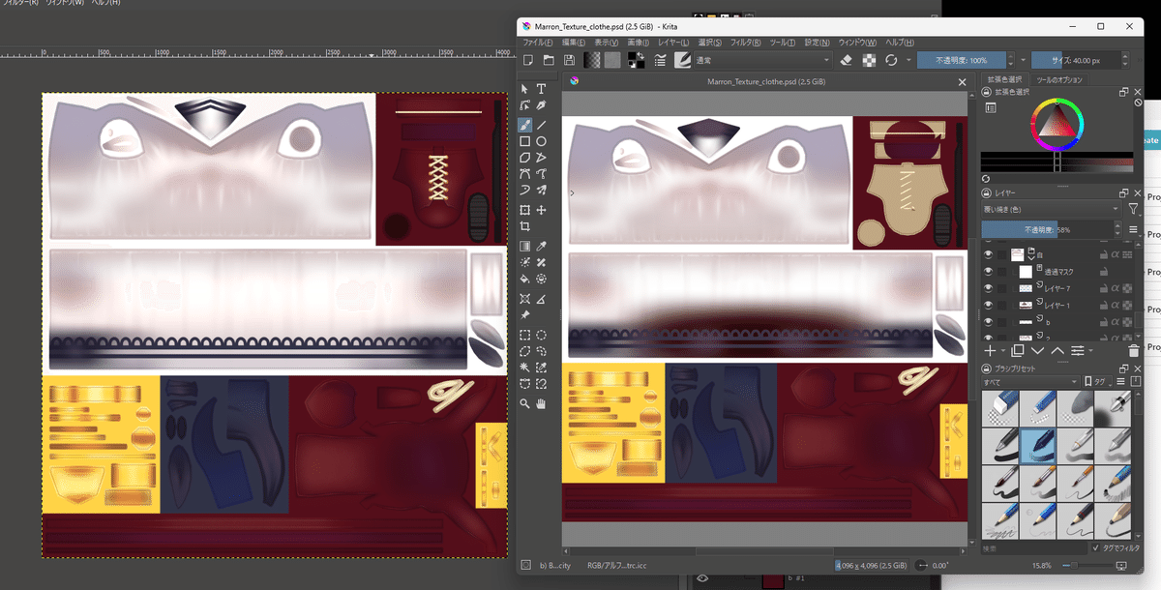The width and height of the screenshot is (1161, 590).
Task: Select the Crop tool in Krita toolbox
Action: 524,226
